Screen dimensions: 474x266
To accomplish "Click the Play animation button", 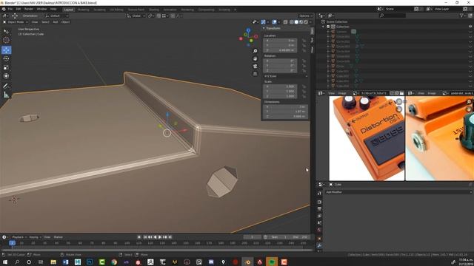I will (160, 237).
